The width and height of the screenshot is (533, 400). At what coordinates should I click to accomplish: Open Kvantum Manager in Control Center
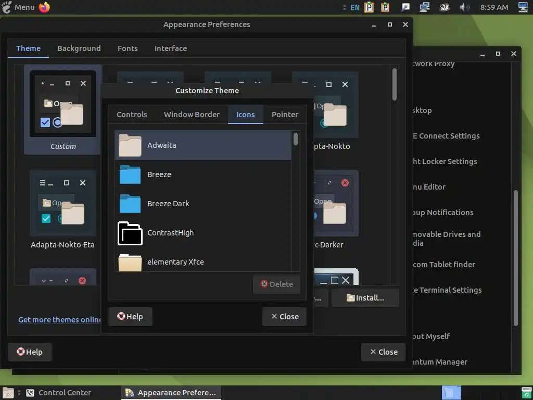click(x=440, y=362)
